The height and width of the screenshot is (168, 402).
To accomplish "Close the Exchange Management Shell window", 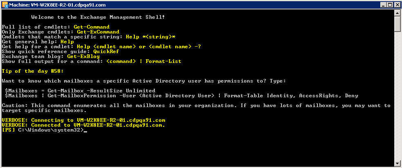I will 398,5.
